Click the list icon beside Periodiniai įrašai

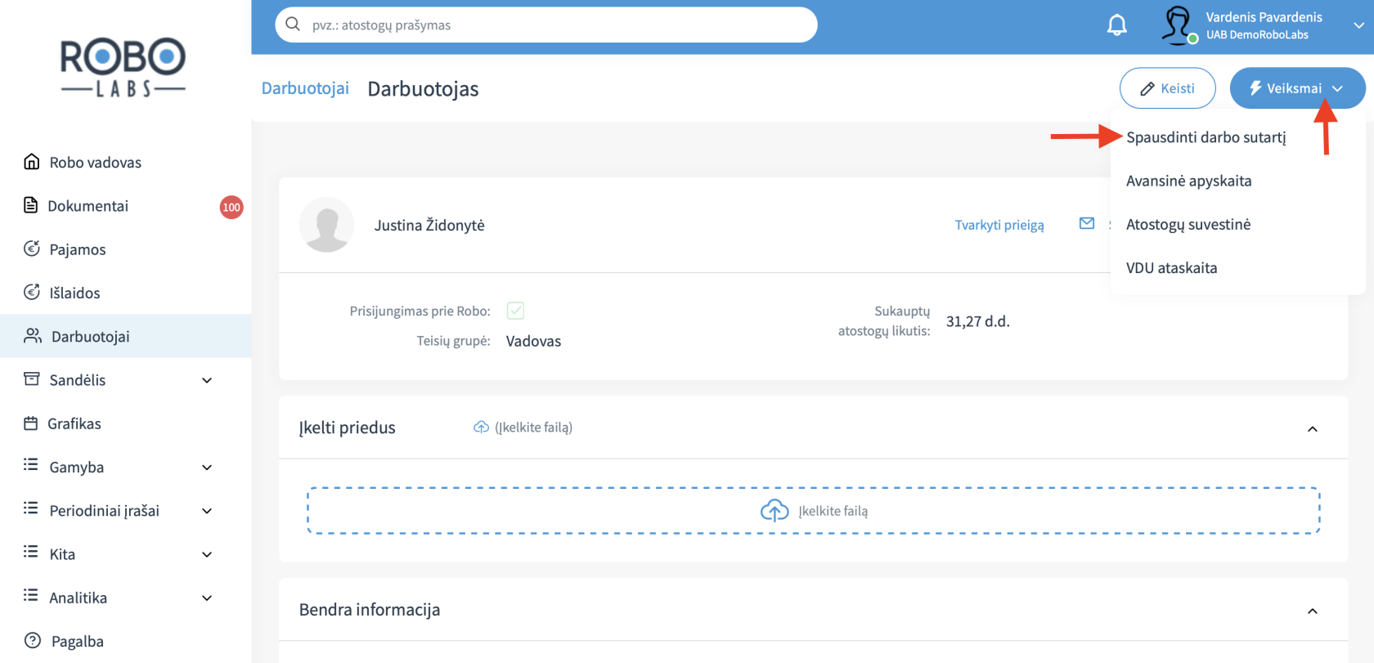coord(31,508)
